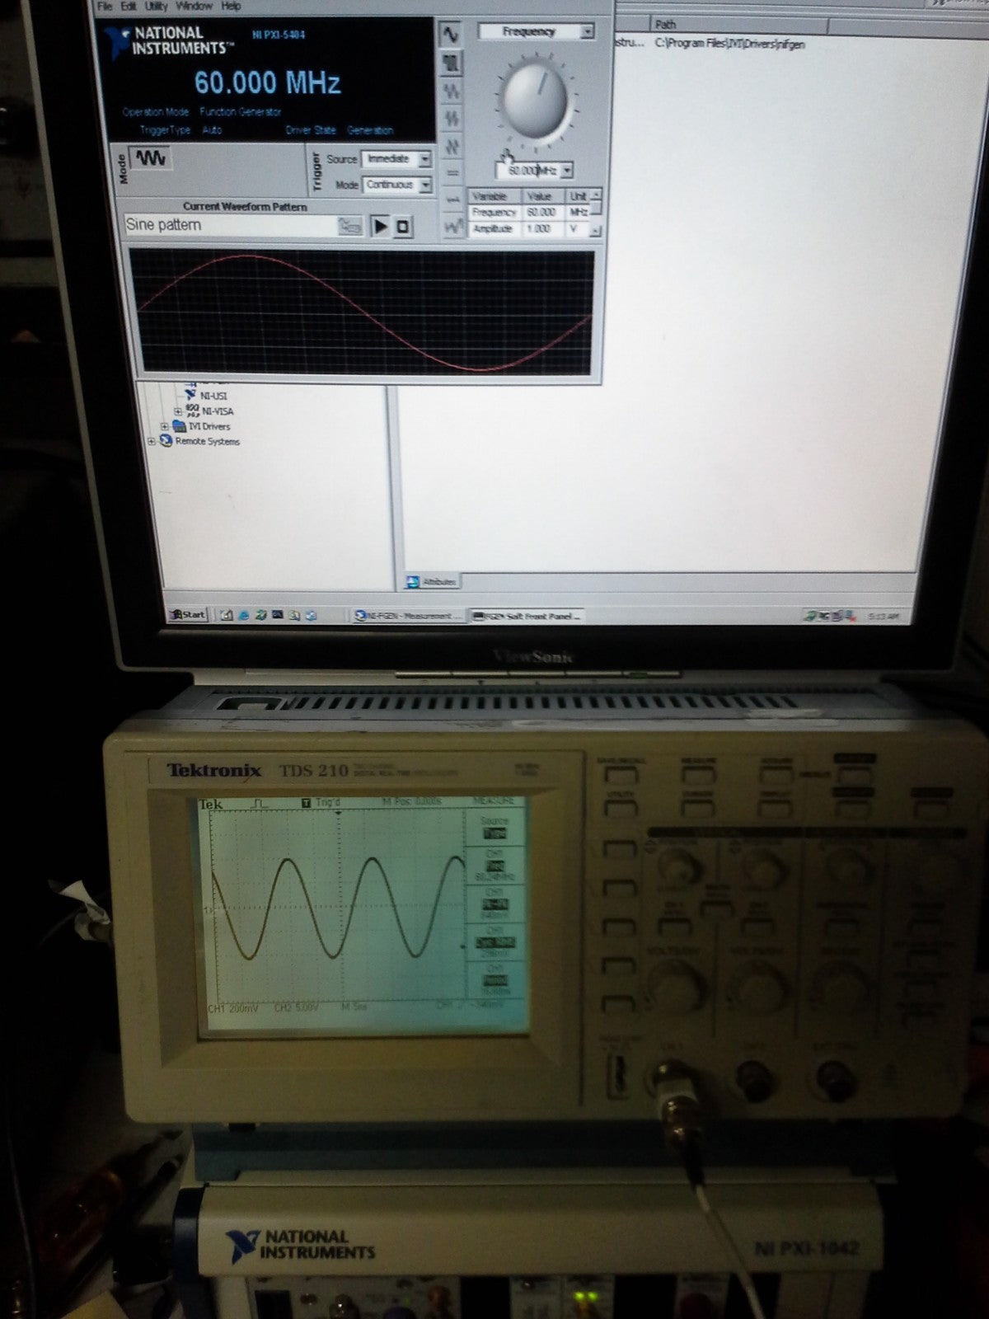Screen dimensions: 989x1319
Task: Expand the IVI Drivers tree node
Action: pos(165,426)
